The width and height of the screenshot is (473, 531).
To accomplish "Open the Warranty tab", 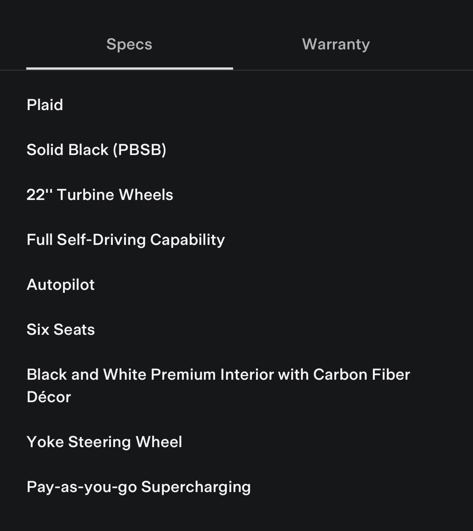I will click(336, 44).
